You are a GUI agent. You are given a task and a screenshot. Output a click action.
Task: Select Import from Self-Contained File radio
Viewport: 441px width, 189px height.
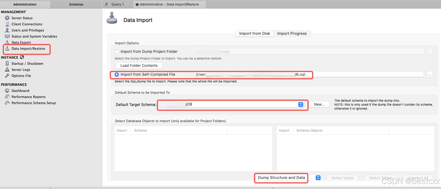(x=117, y=75)
